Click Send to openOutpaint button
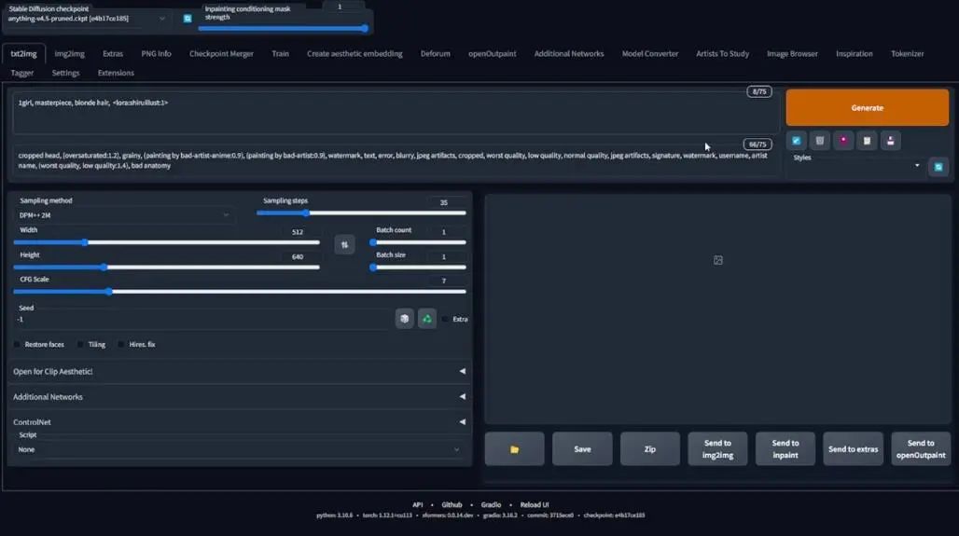Image resolution: width=959 pixels, height=536 pixels. [x=921, y=449]
